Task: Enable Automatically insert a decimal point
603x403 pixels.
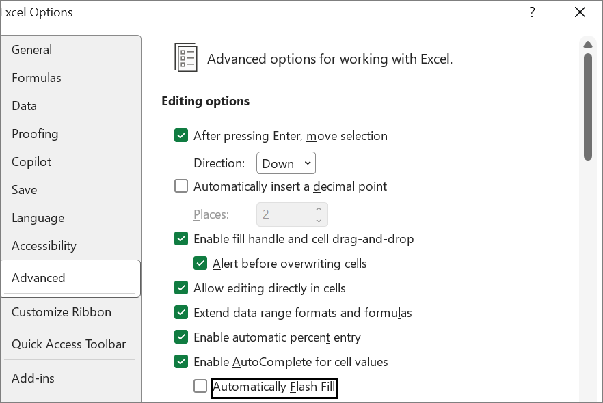Action: pos(181,186)
